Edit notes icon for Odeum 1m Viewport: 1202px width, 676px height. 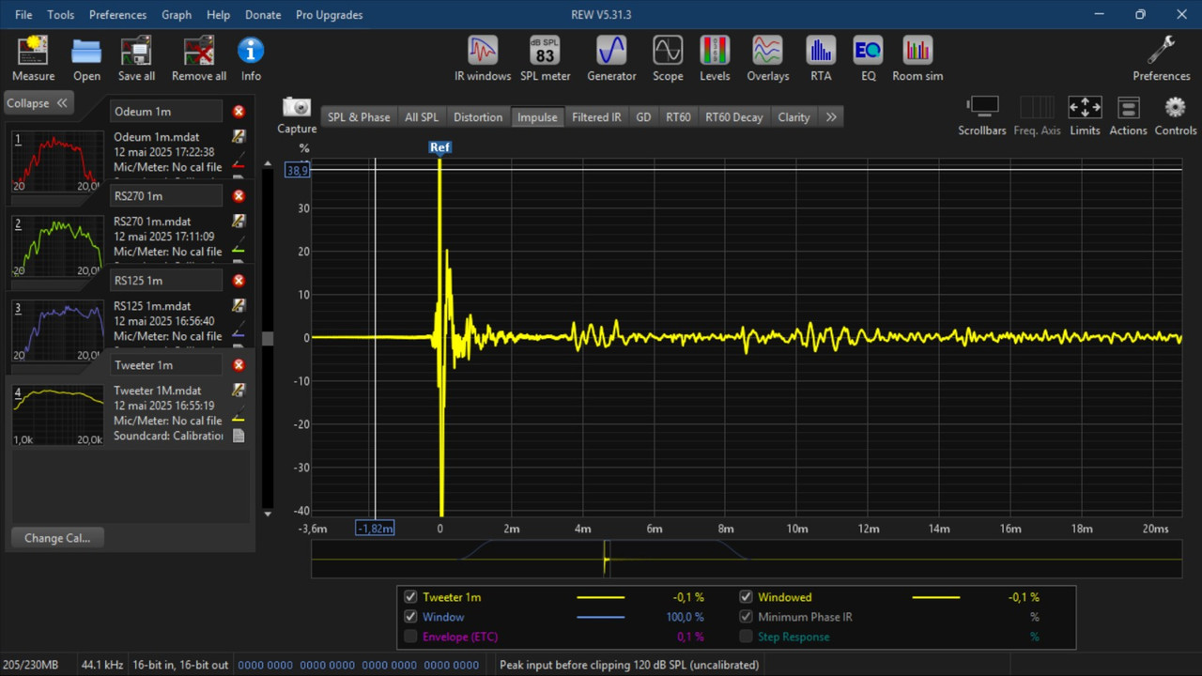[239, 137]
